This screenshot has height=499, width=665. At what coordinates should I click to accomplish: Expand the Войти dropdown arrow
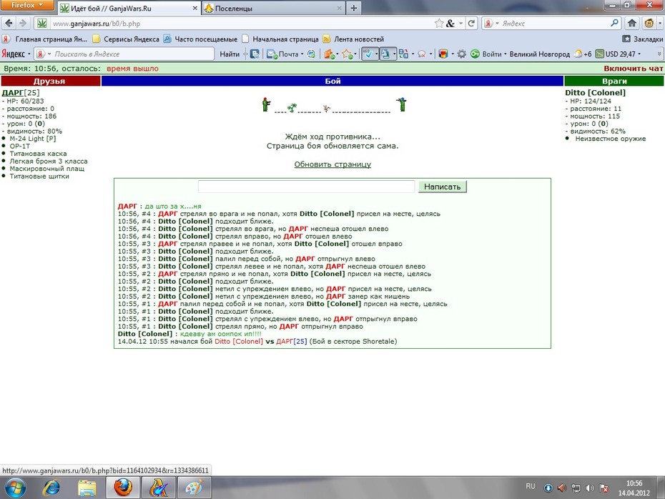(x=505, y=54)
